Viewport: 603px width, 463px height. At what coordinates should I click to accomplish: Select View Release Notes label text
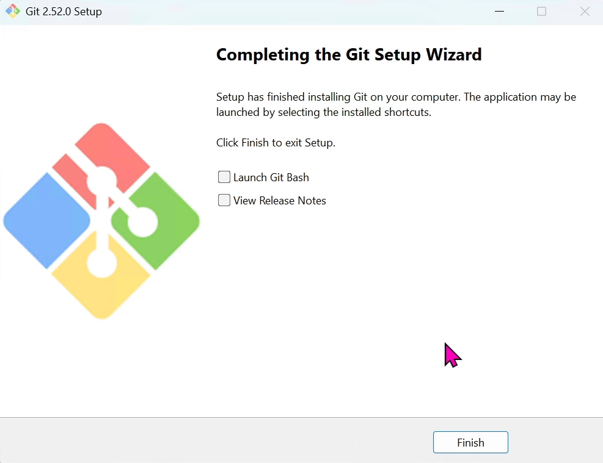point(280,200)
